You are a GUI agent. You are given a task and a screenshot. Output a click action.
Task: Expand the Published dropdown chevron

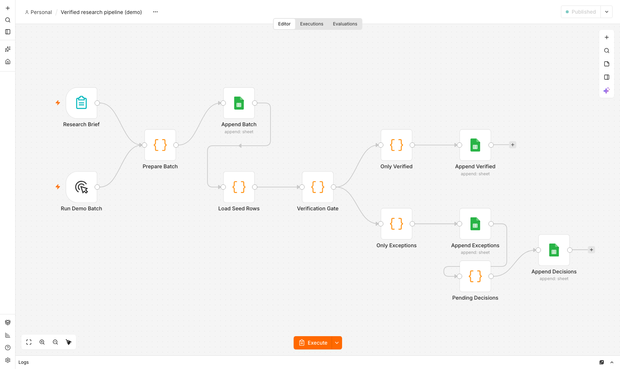pos(607,12)
